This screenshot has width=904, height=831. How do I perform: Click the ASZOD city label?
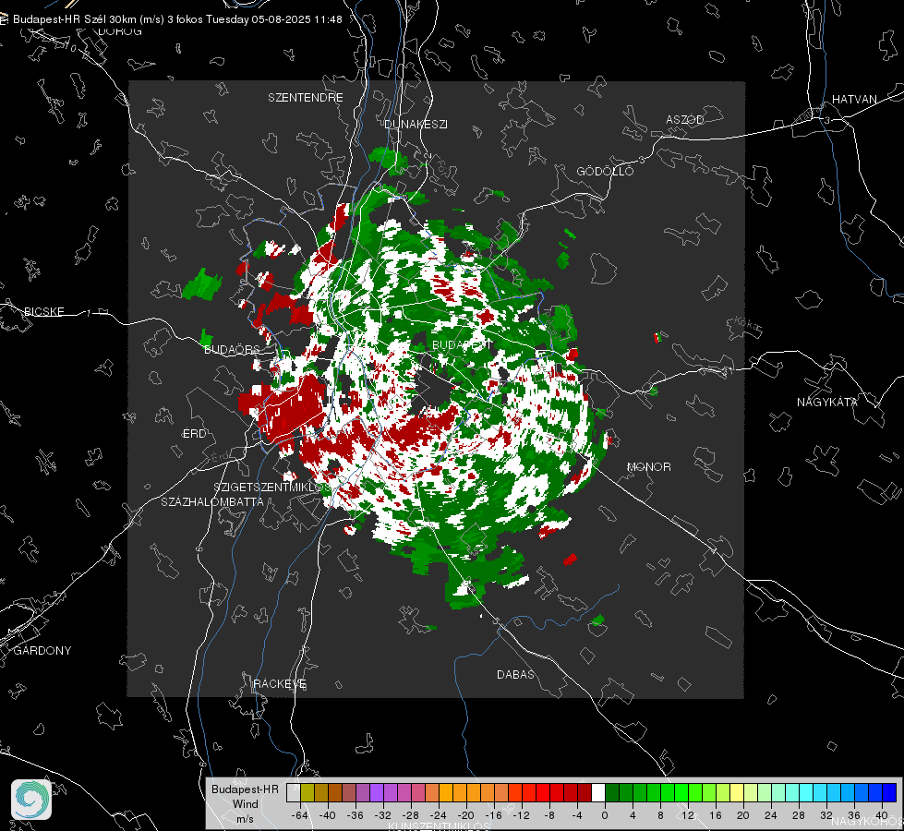(685, 119)
